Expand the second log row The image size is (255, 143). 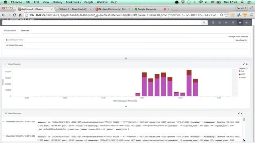tap(3, 136)
